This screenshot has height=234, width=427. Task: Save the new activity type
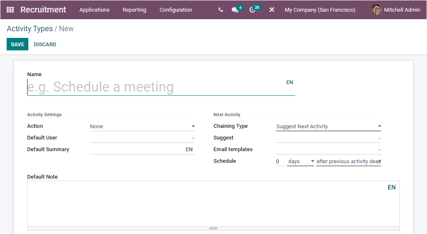[18, 44]
